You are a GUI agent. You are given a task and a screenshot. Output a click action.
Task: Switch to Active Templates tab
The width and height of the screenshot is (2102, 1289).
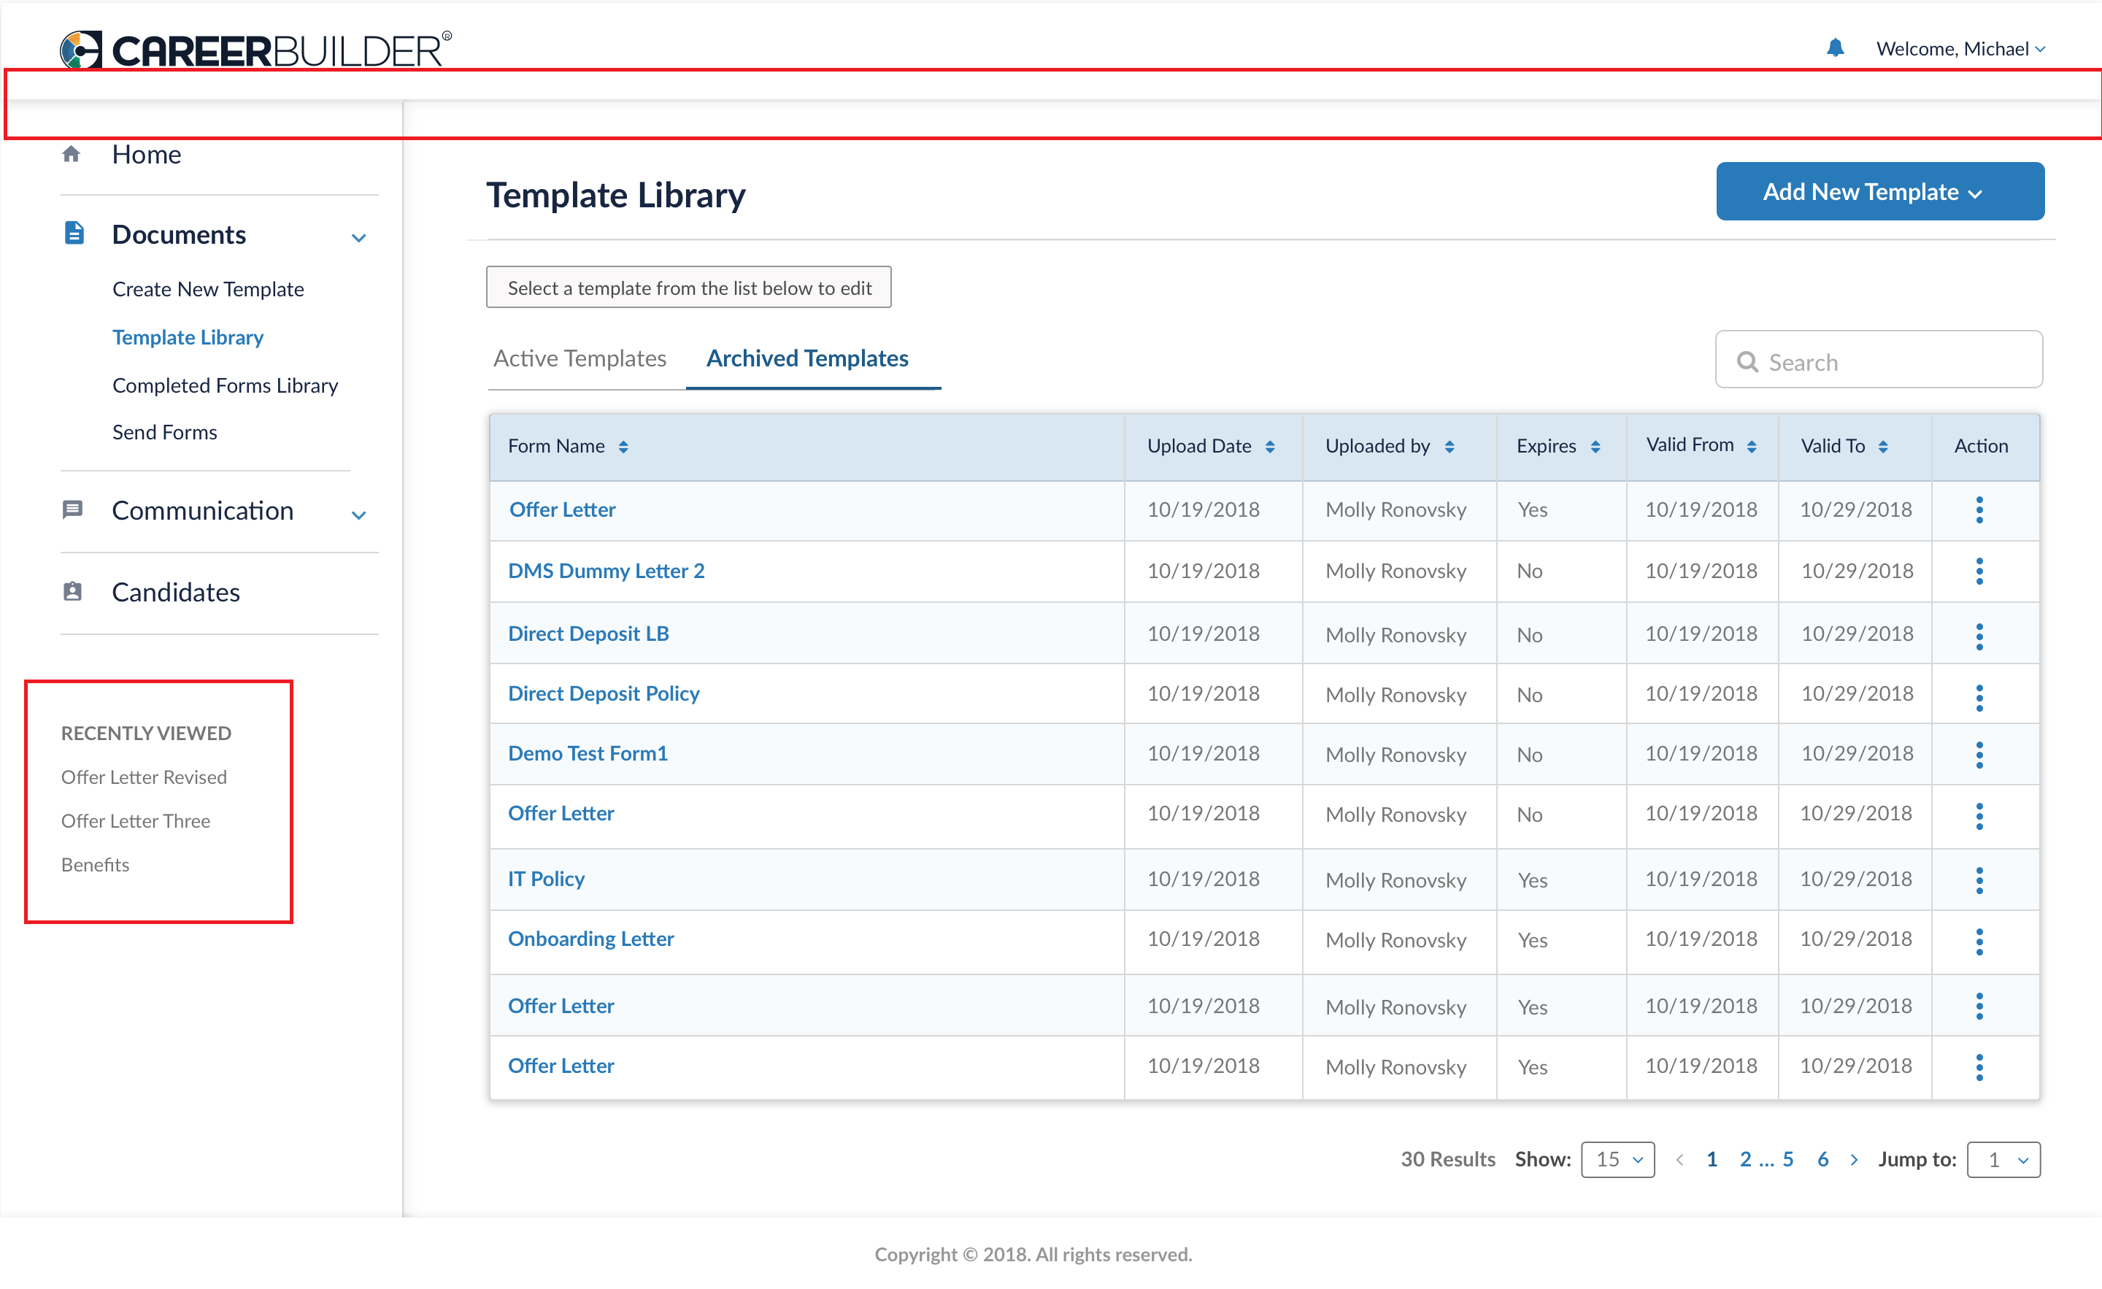coord(580,358)
